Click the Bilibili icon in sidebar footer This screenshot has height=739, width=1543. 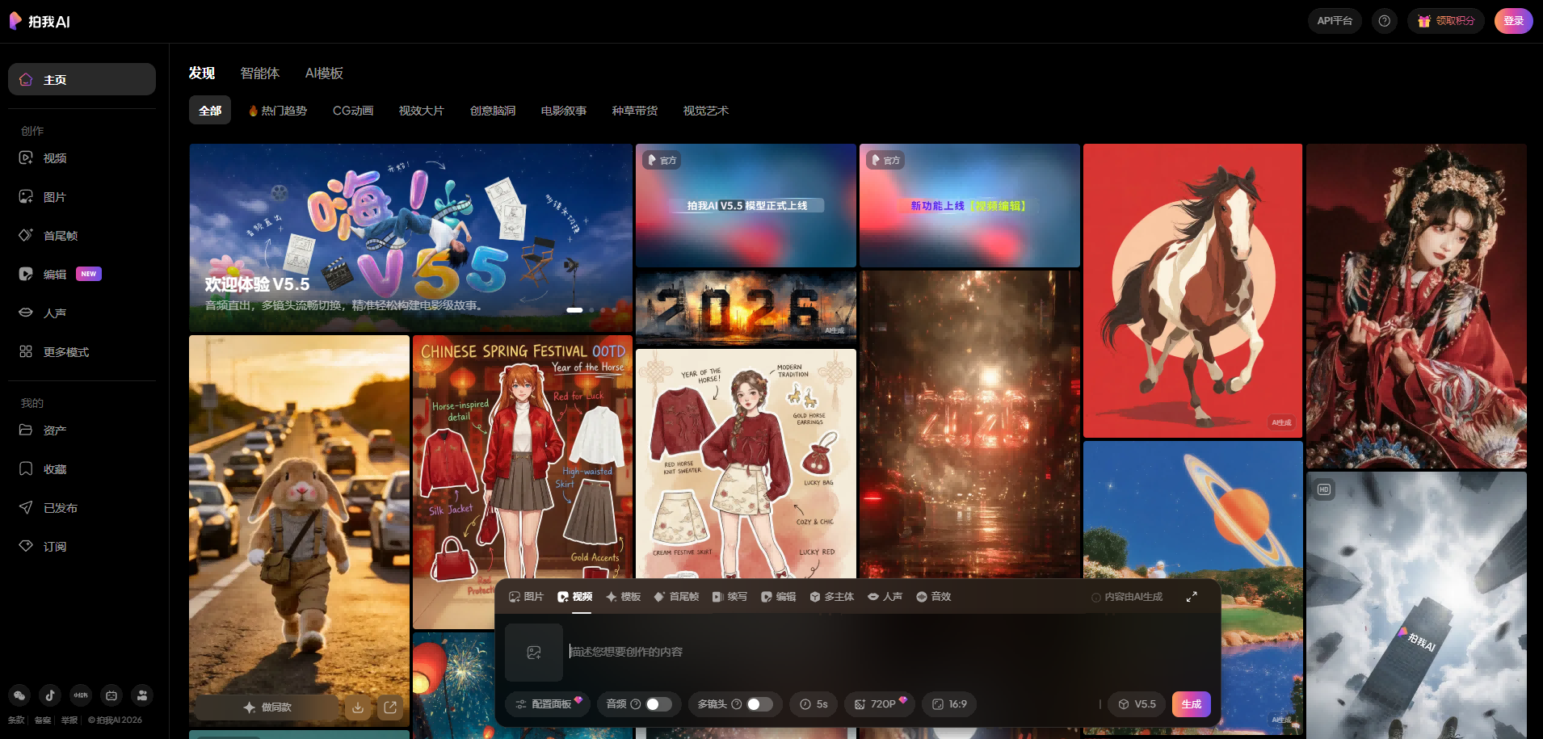point(111,695)
